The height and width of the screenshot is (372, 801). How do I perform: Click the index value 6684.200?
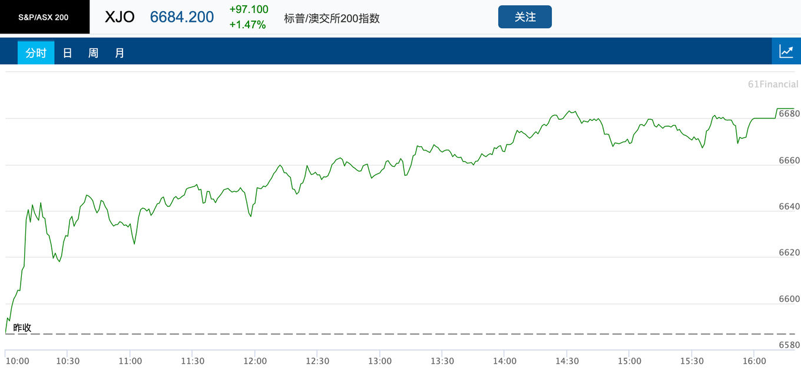click(x=182, y=17)
